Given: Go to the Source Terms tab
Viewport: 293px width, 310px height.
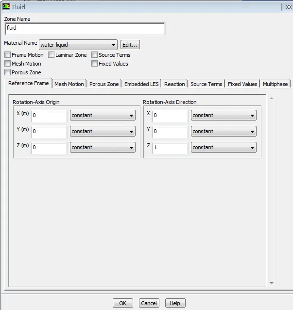Looking at the screenshot, I should coord(206,84).
